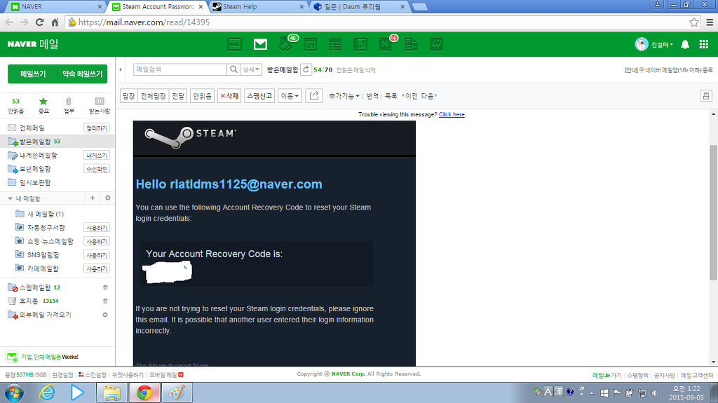
Task: Open Internet Explorer from taskbar
Action: pyautogui.click(x=47, y=392)
